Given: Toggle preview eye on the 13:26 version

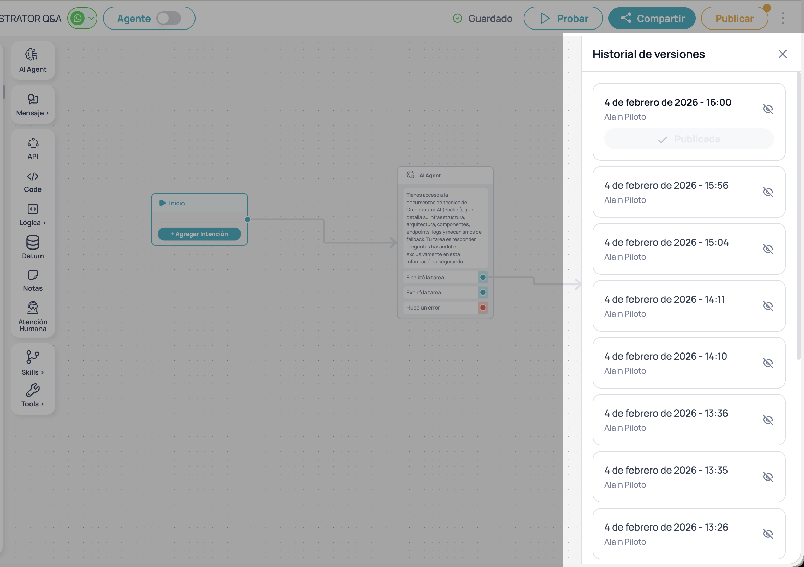Looking at the screenshot, I should pos(768,533).
